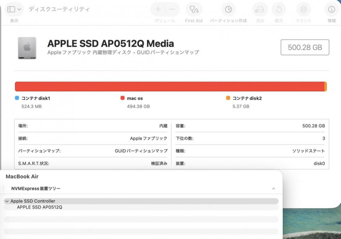Click the NVMExpress装置ツリー header label
Screen dimensions: 341x239
[x=36, y=188]
